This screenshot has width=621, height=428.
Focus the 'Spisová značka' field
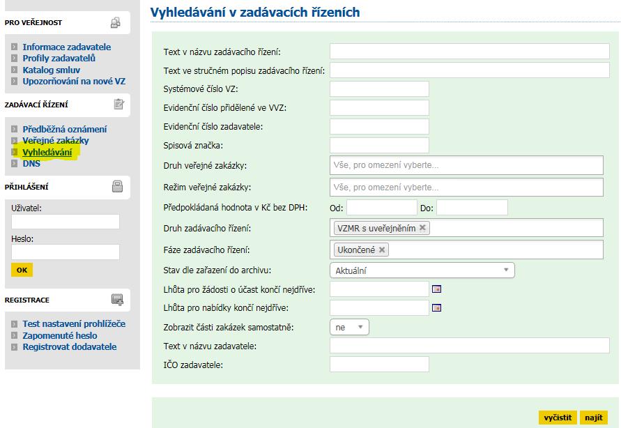(x=379, y=145)
